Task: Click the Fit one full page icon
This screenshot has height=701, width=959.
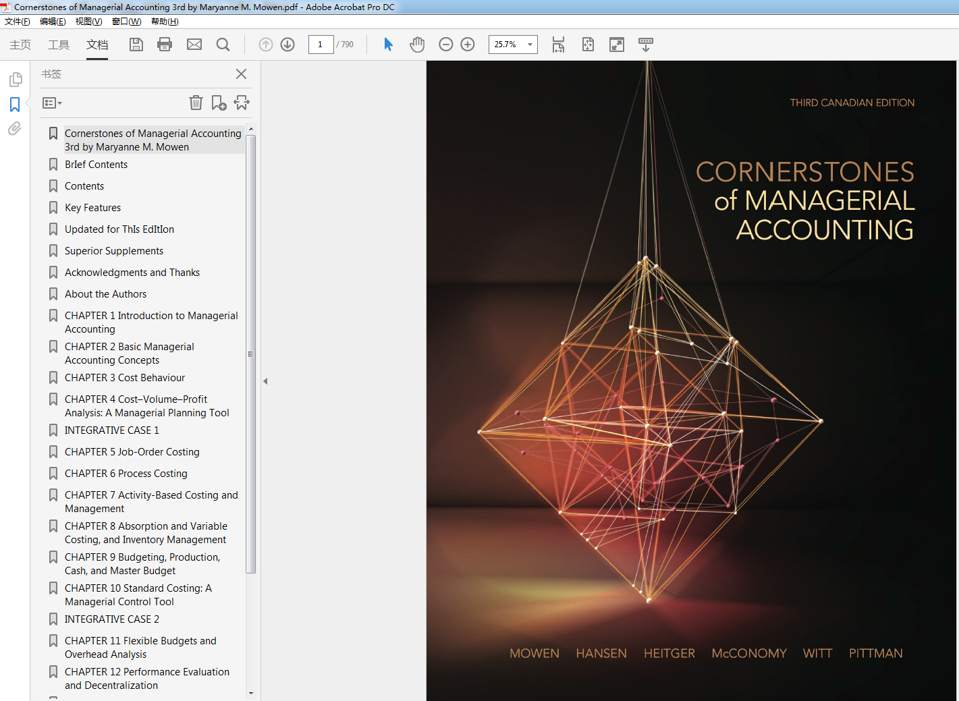Action: pyautogui.click(x=588, y=45)
